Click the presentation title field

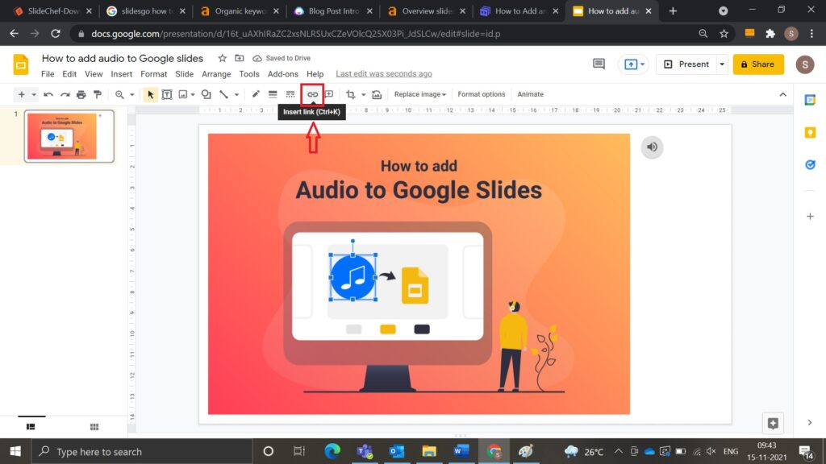point(123,58)
